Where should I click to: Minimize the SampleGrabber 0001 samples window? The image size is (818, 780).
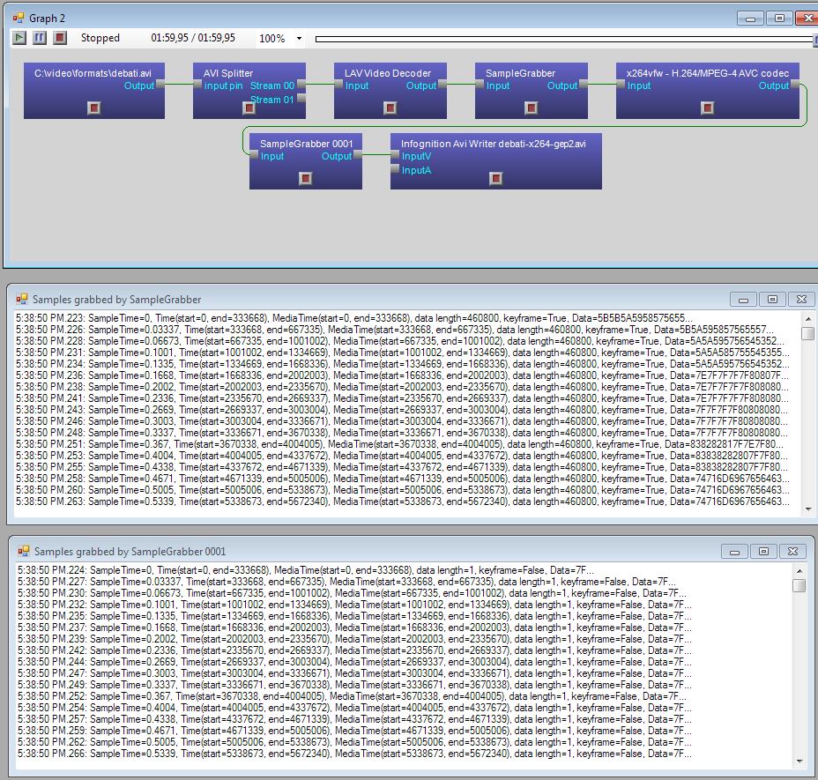(x=734, y=552)
